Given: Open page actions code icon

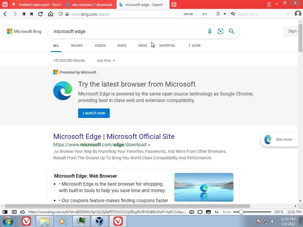Looking at the screenshot, I should [x=217, y=212].
